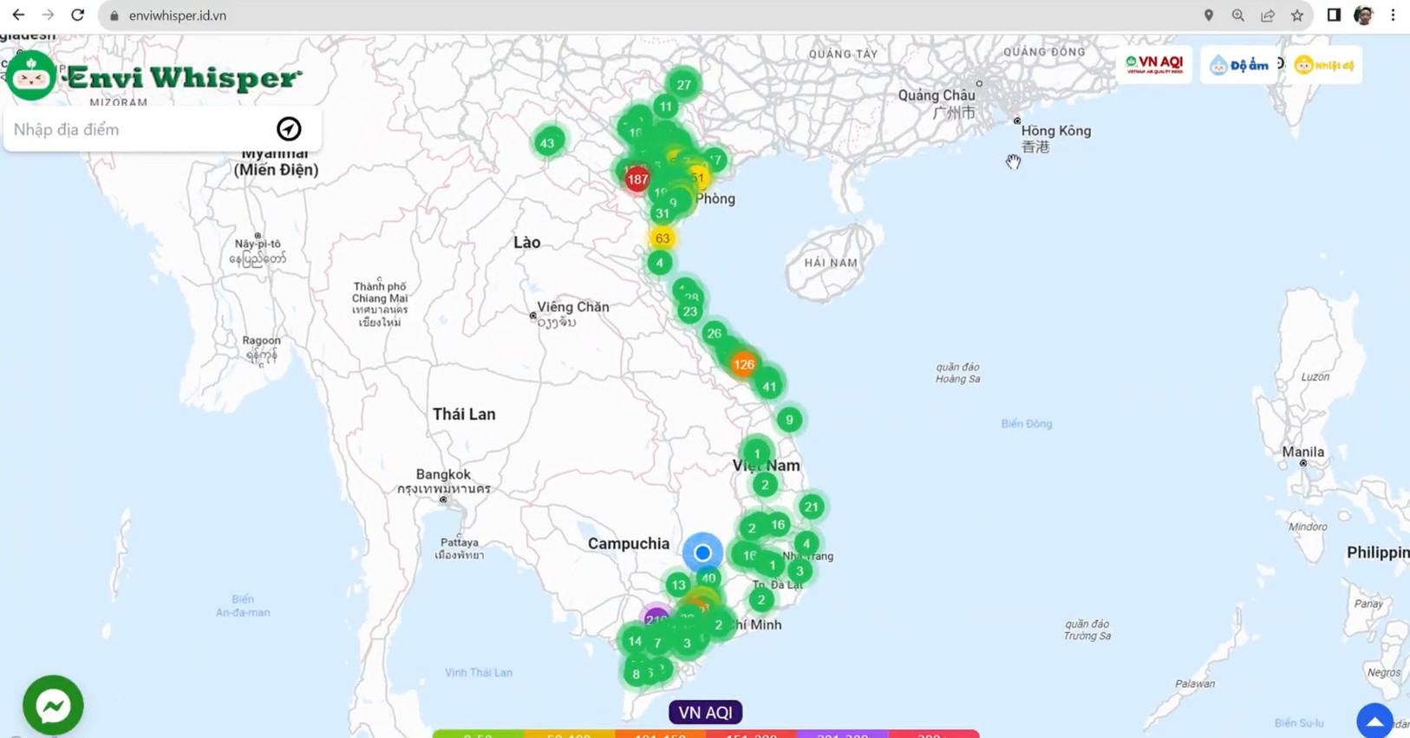Click the 'Hồng Kông' map label
The image size is (1410, 738).
[1055, 131]
